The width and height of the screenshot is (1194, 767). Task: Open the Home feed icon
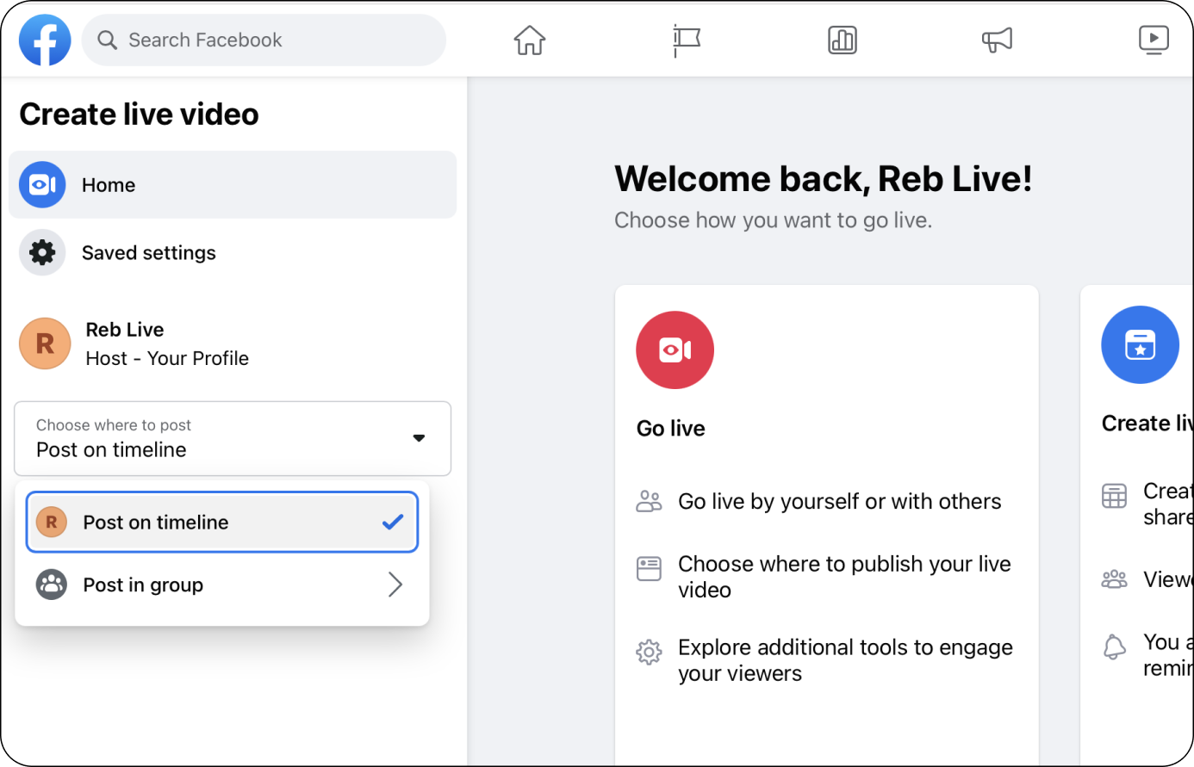[530, 40]
